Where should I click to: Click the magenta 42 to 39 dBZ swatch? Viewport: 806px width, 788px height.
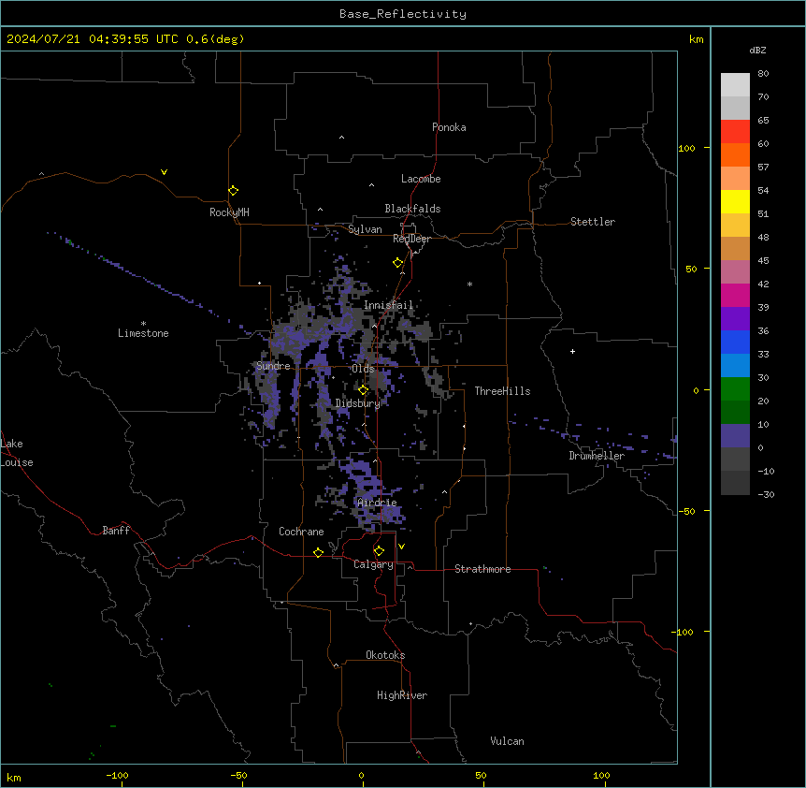pos(735,296)
